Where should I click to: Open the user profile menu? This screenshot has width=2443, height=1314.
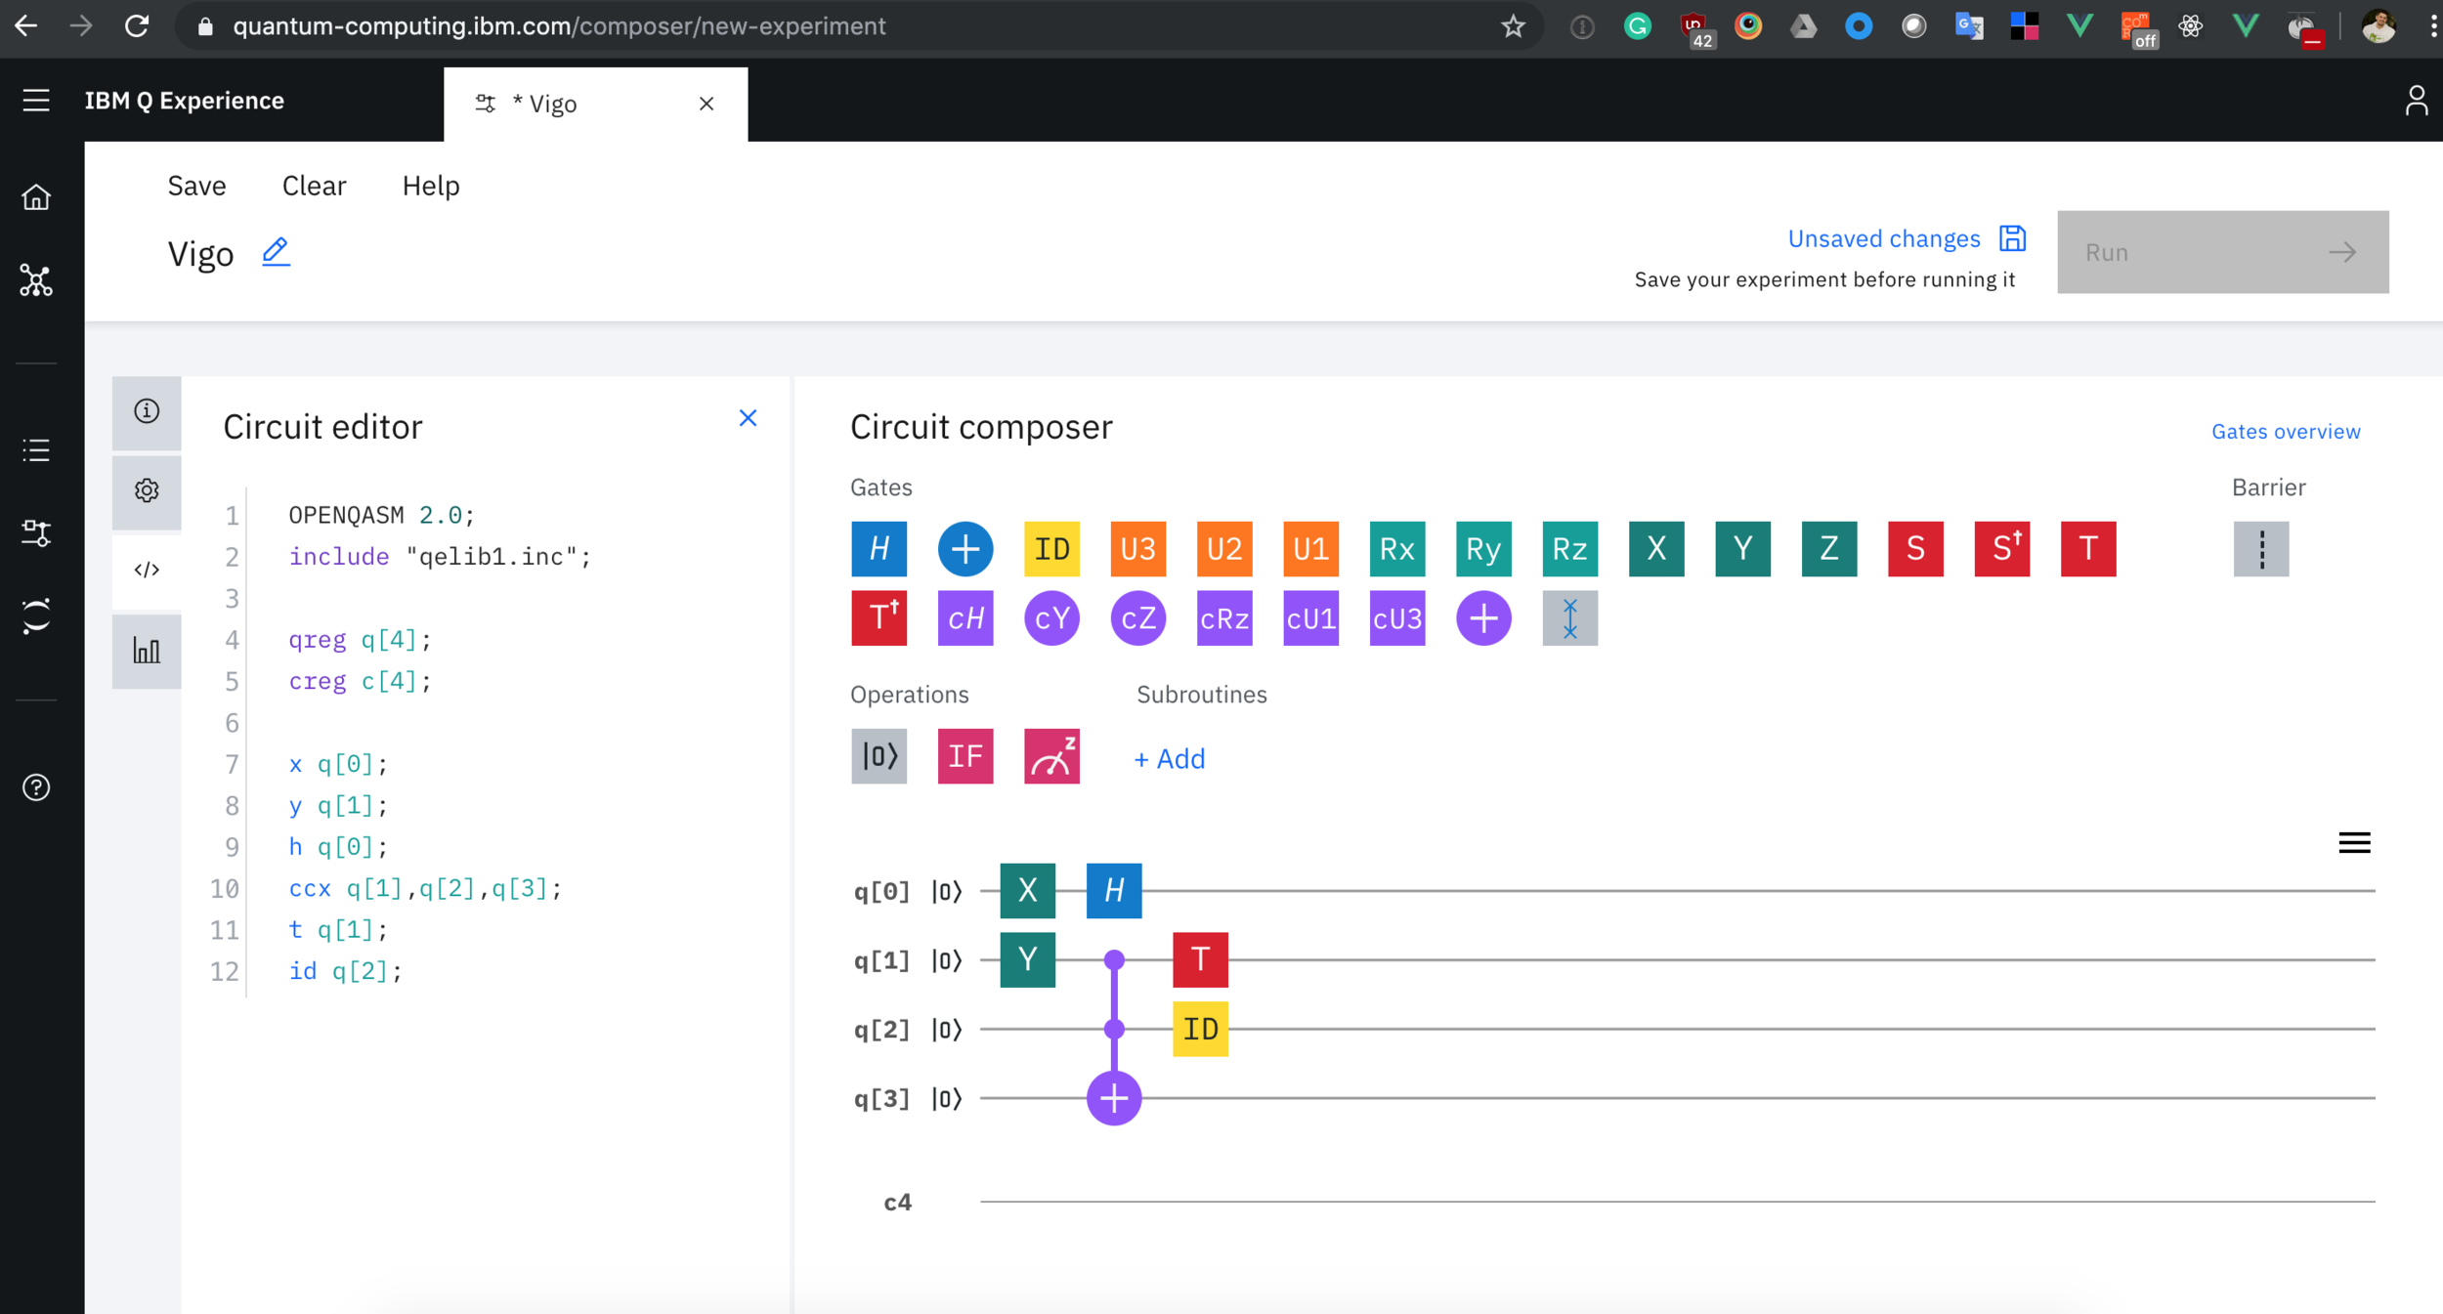tap(2416, 100)
